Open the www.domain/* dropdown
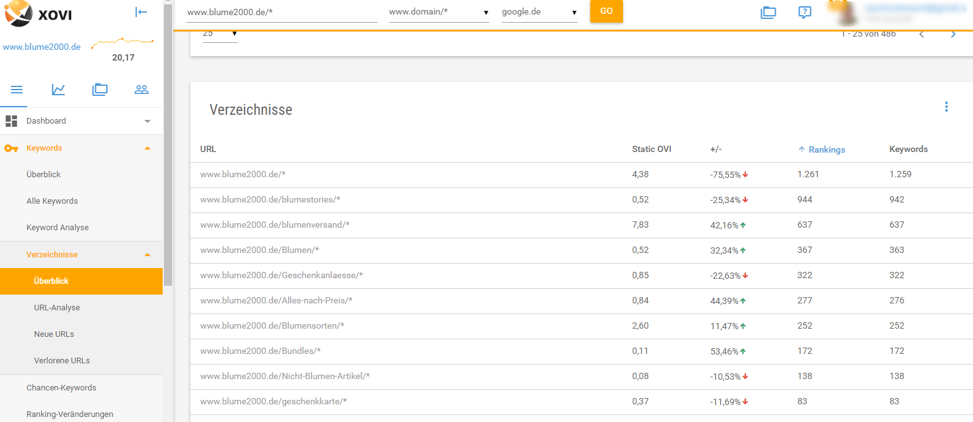 coord(439,12)
